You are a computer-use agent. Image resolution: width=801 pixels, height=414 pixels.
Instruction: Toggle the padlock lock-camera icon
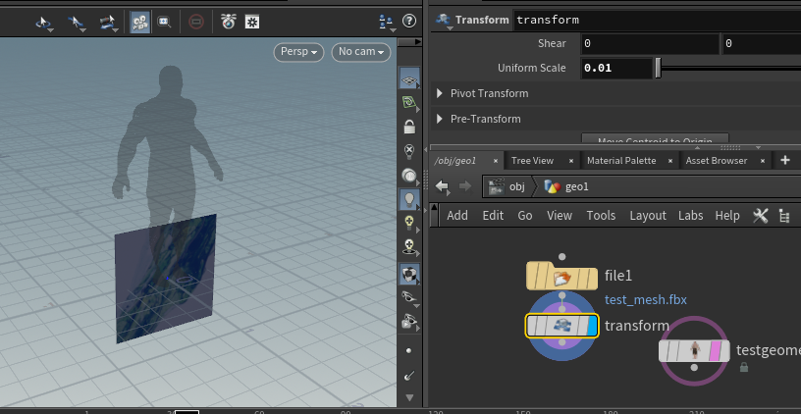[409, 127]
